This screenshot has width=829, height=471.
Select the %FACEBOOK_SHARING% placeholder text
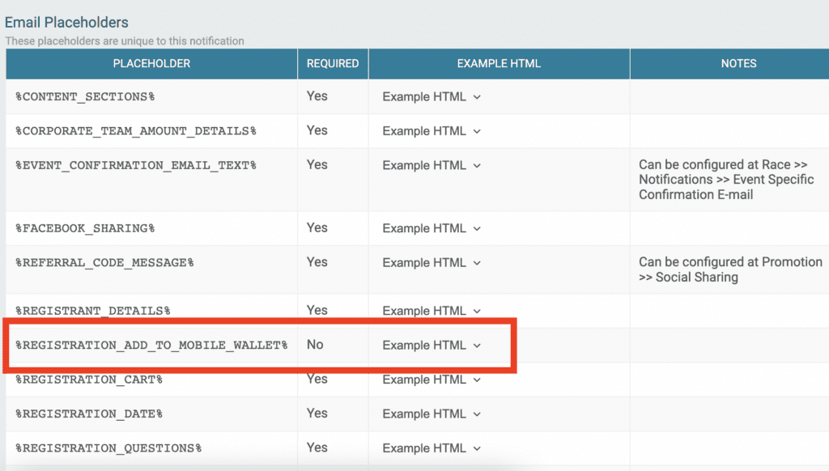click(x=85, y=228)
